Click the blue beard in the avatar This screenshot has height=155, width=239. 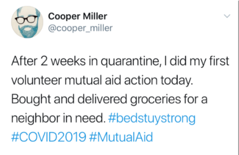click(28, 31)
